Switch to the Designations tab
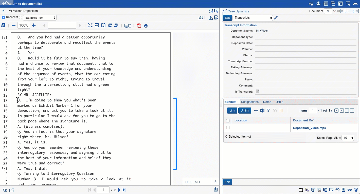This screenshot has height=194, width=360. click(x=250, y=102)
